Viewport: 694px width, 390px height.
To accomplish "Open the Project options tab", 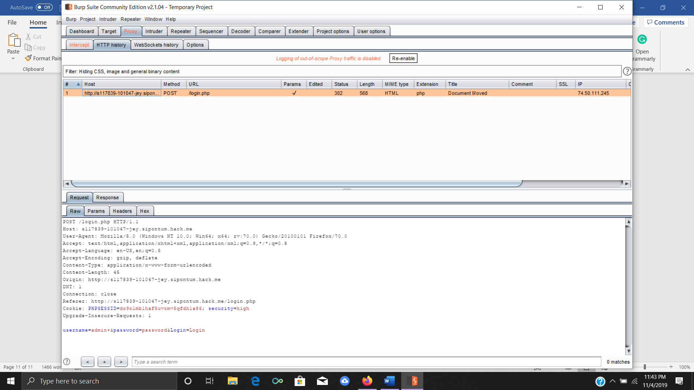I will (333, 31).
